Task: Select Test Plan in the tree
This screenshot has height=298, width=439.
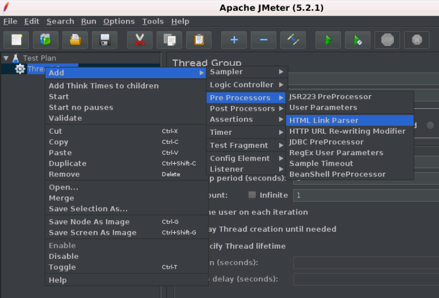Action: pyautogui.click(x=40, y=58)
